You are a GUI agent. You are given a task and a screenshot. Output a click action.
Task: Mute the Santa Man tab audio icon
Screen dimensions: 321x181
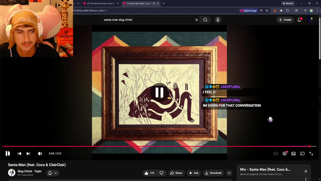(154, 3)
